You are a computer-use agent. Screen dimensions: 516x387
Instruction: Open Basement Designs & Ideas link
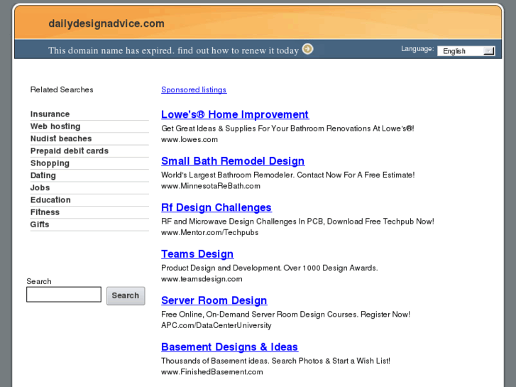coord(230,347)
